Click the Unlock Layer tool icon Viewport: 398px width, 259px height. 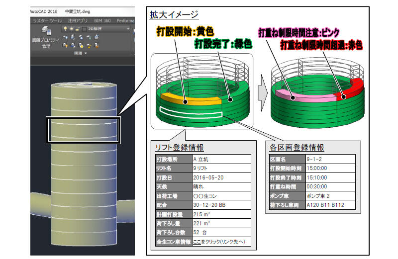click(89, 45)
